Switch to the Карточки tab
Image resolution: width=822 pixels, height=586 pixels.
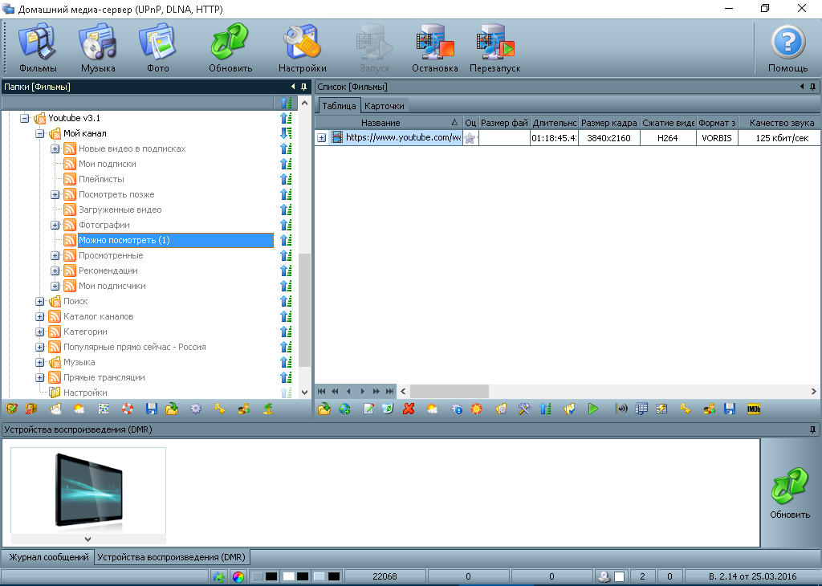coord(384,105)
